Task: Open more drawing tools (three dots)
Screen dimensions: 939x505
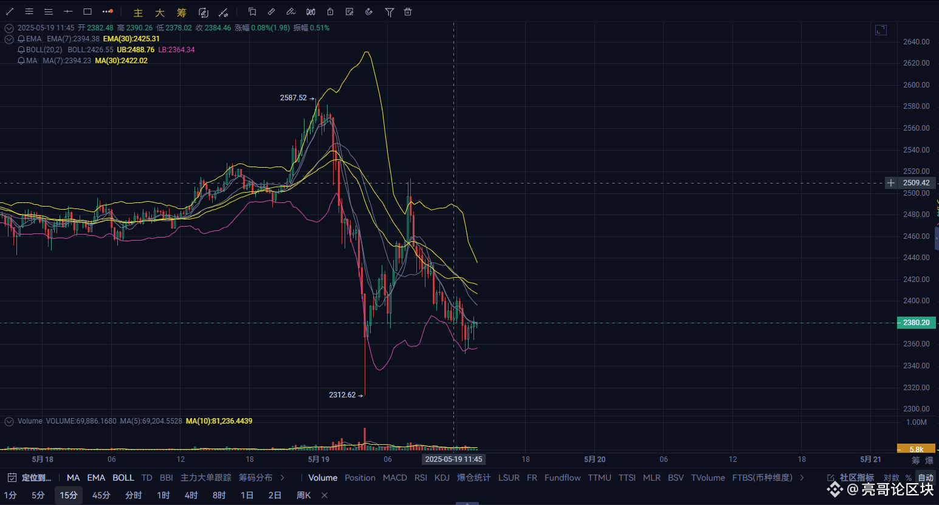Action: (x=108, y=12)
